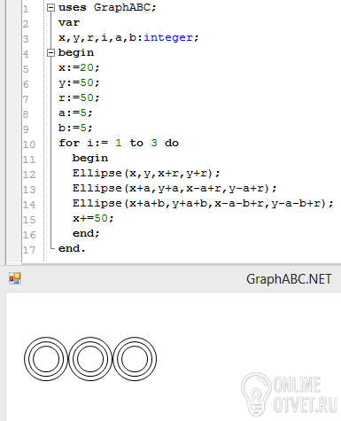Click the second Ellipse call line

click(174, 188)
